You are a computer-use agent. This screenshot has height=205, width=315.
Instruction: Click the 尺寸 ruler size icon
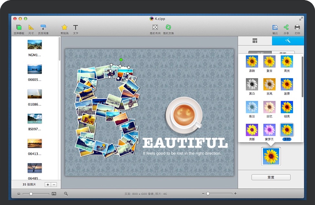point(31,27)
